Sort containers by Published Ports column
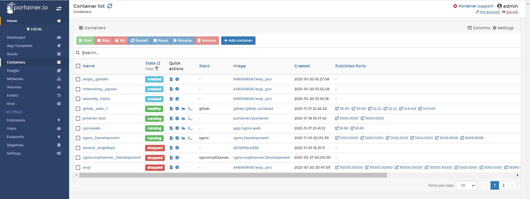This screenshot has height=199, width=530. (350, 66)
